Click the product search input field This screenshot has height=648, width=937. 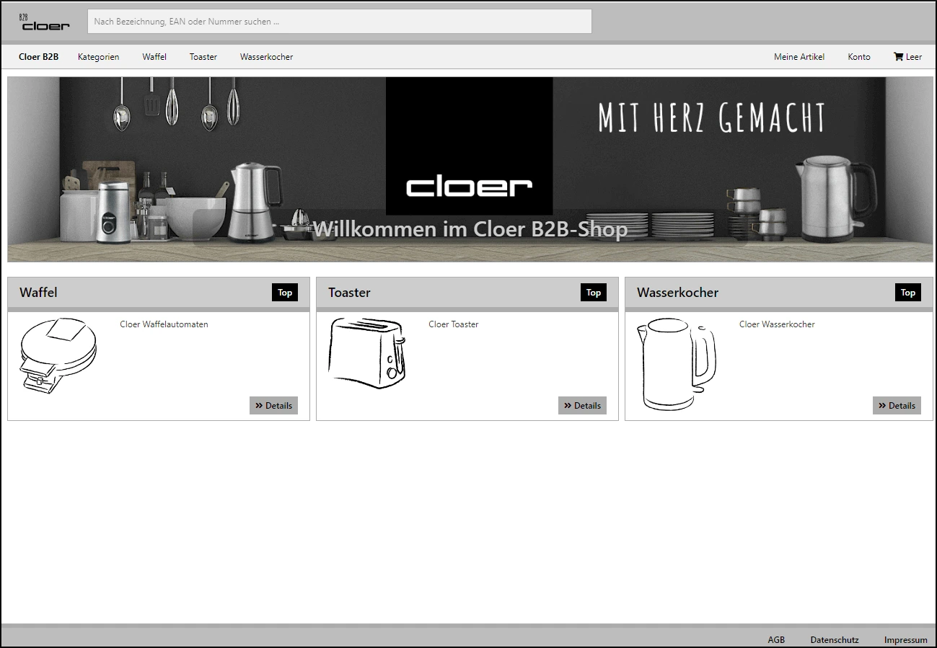(x=339, y=21)
